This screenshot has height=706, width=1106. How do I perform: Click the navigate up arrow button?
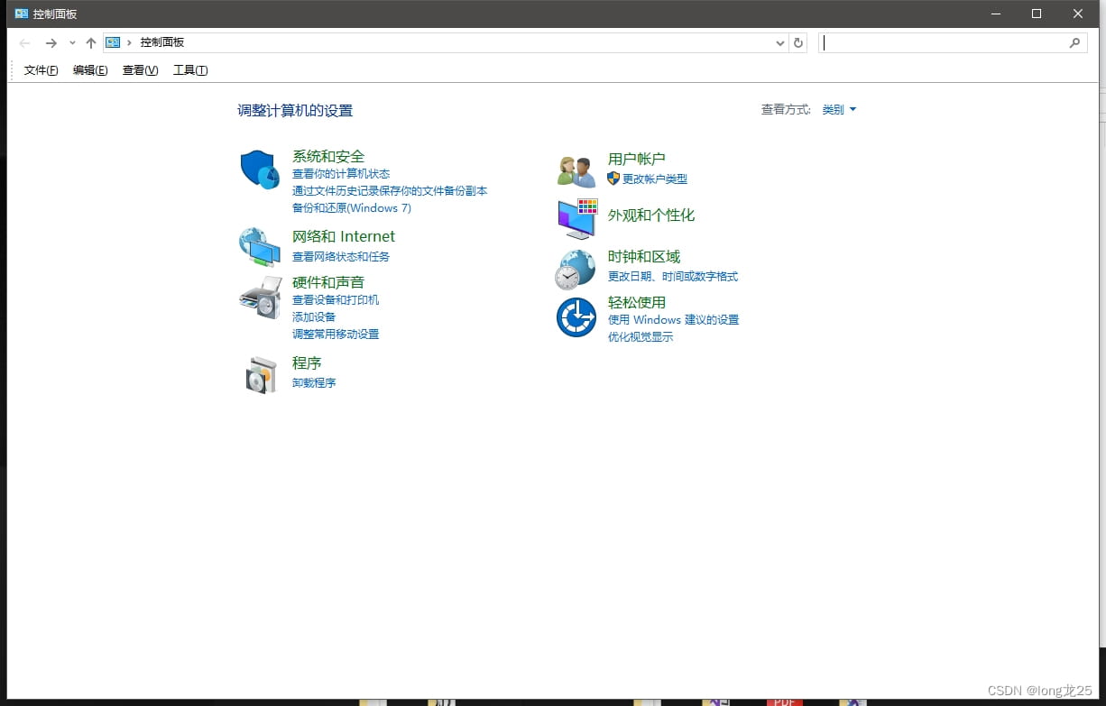[x=90, y=41]
